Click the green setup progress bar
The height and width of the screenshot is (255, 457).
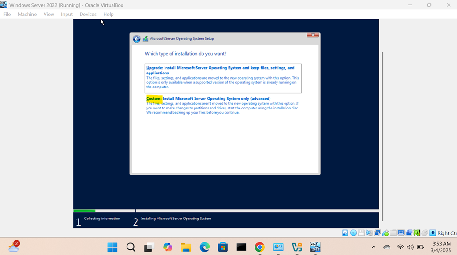84,211
